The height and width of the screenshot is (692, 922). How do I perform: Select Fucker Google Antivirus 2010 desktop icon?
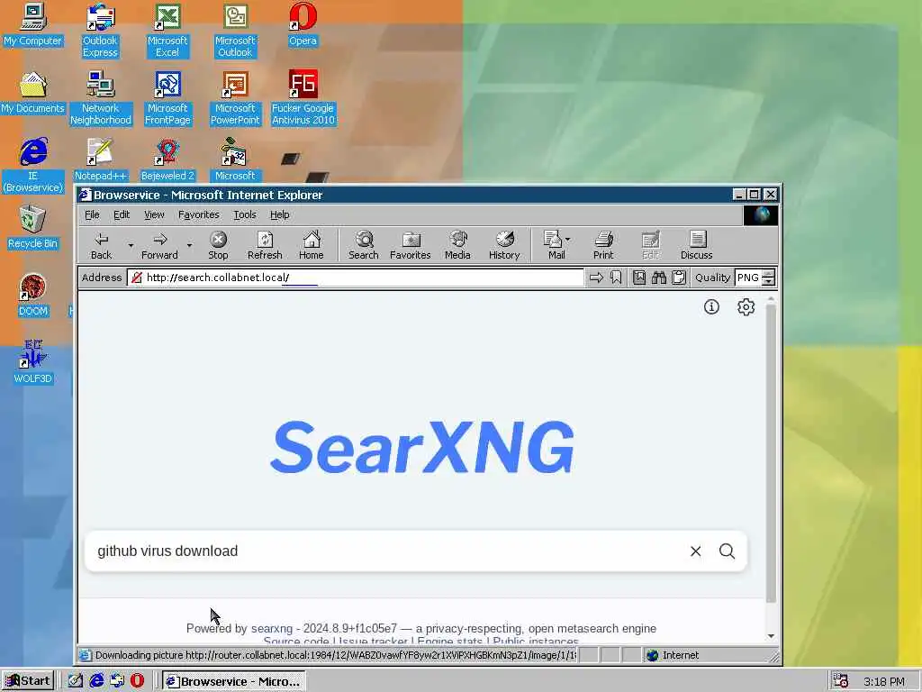303,98
